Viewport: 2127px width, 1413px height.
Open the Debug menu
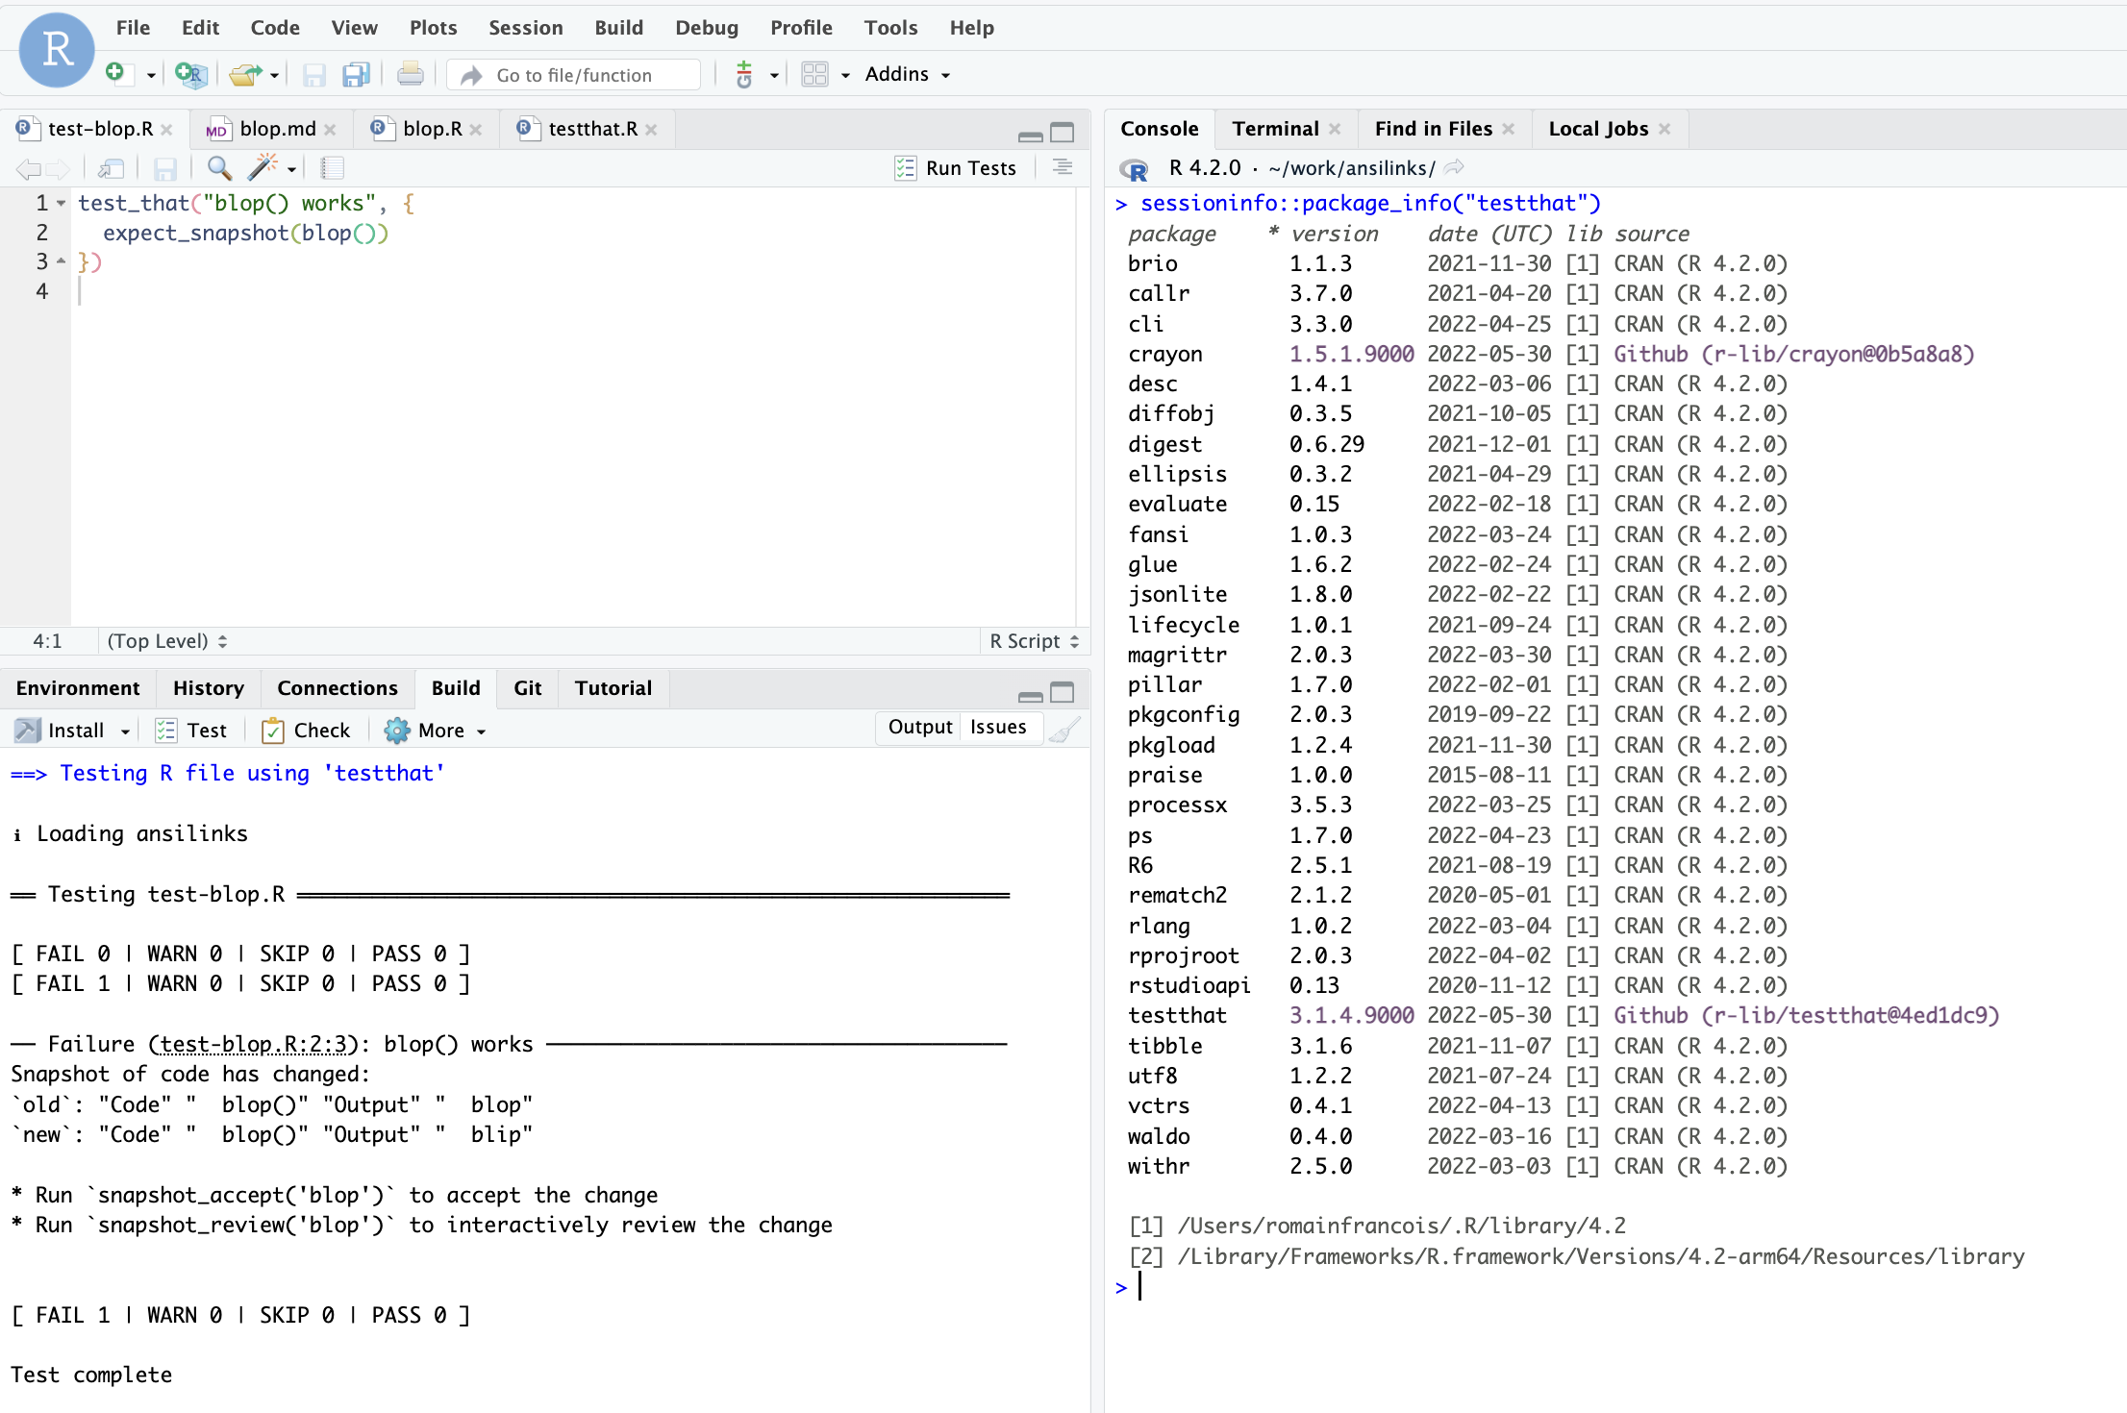[706, 28]
